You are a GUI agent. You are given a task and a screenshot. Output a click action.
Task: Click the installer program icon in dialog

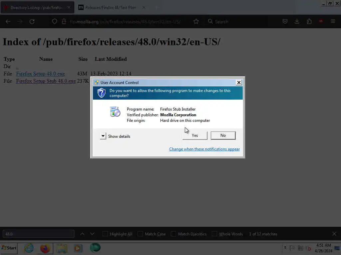click(115, 112)
